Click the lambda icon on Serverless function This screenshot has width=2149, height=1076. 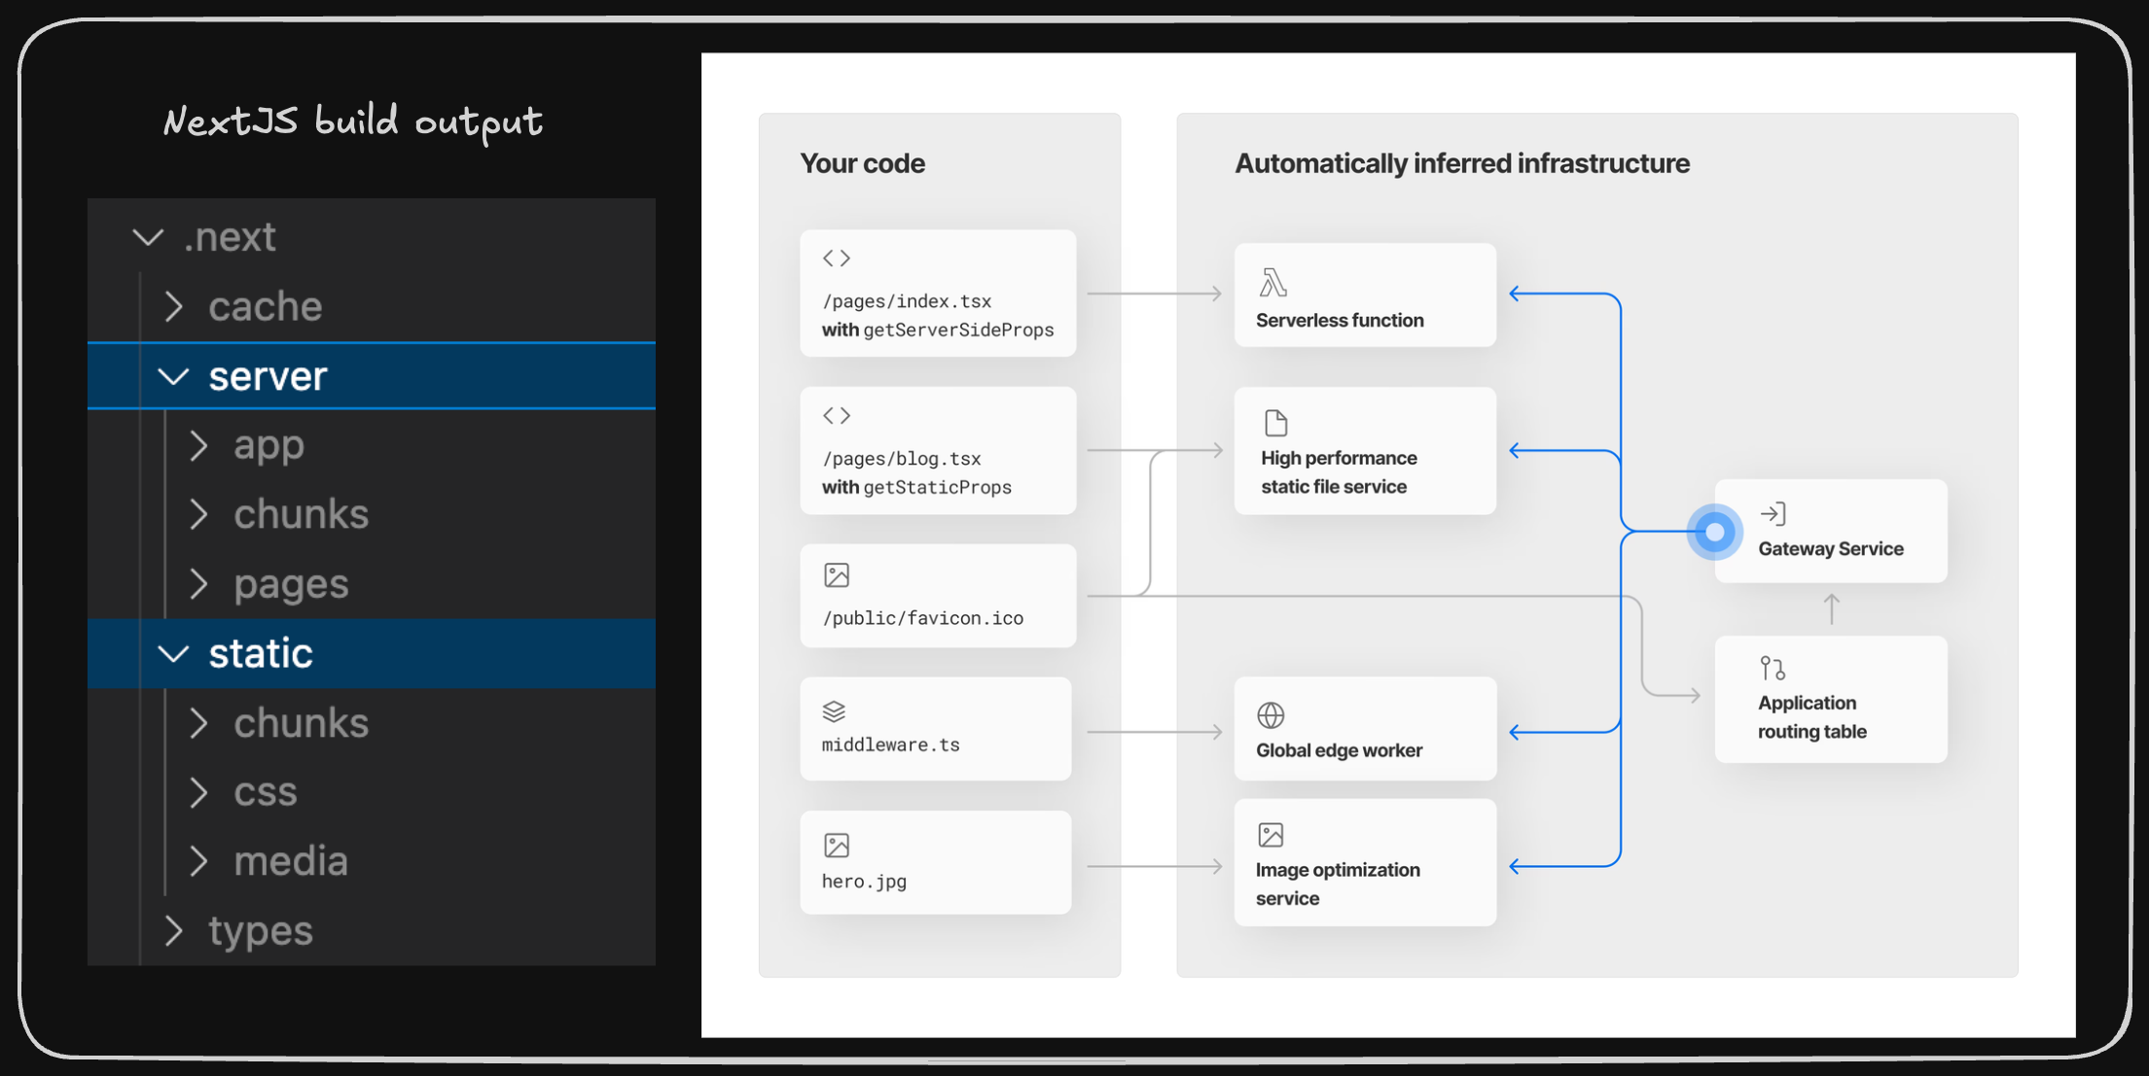(x=1273, y=283)
